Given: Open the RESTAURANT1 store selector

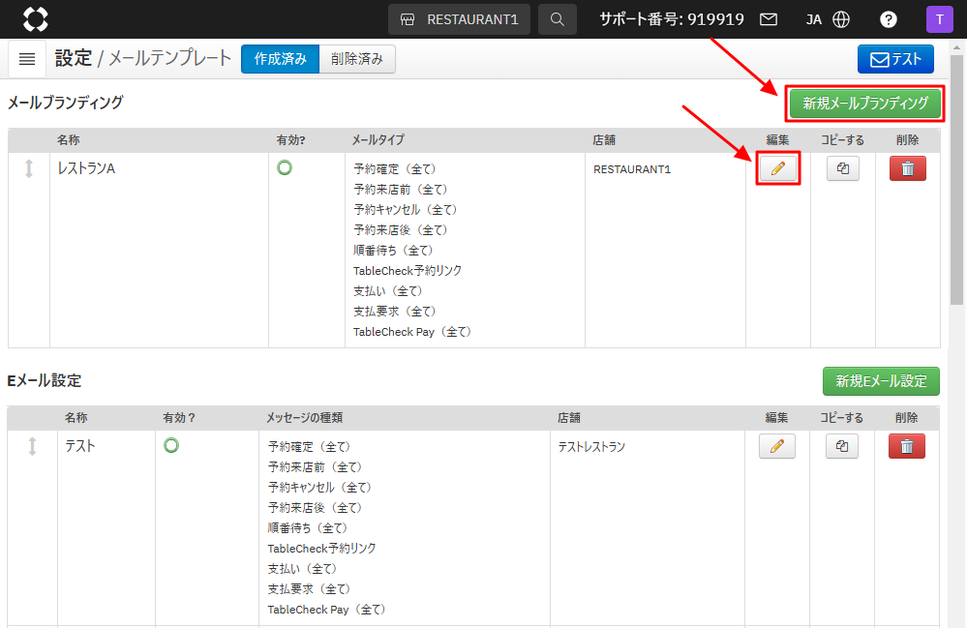Looking at the screenshot, I should click(459, 19).
